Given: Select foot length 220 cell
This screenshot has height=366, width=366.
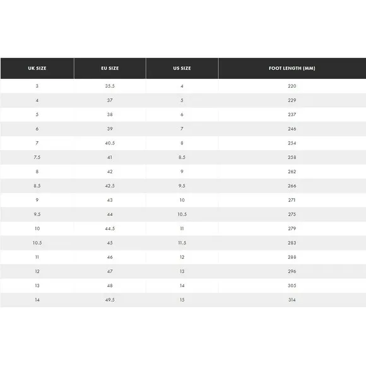Looking at the screenshot, I should pyautogui.click(x=292, y=86).
